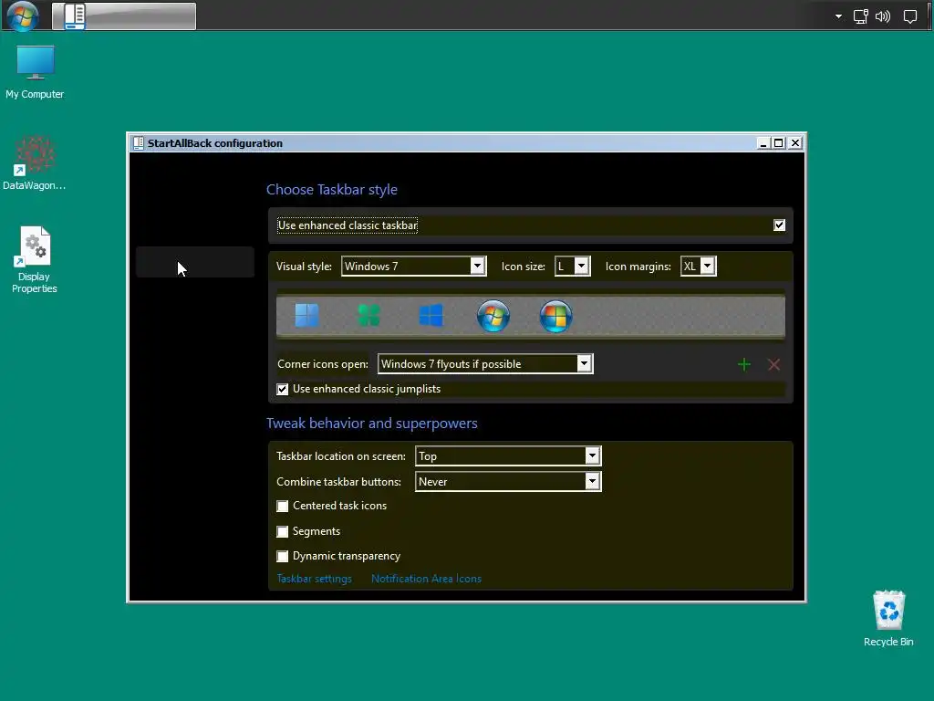Close the StartAllBack configuration window
This screenshot has width=934, height=701.
tap(795, 143)
